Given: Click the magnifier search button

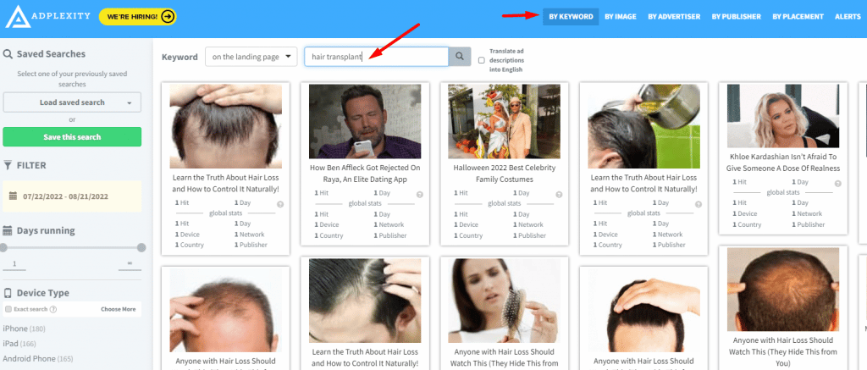Looking at the screenshot, I should pyautogui.click(x=460, y=57).
